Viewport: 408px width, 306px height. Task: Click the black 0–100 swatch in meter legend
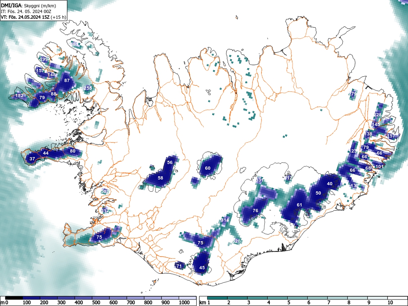pyautogui.click(x=14, y=297)
